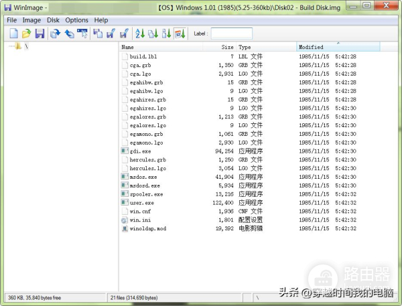Click the sort by size icon

(x=166, y=33)
